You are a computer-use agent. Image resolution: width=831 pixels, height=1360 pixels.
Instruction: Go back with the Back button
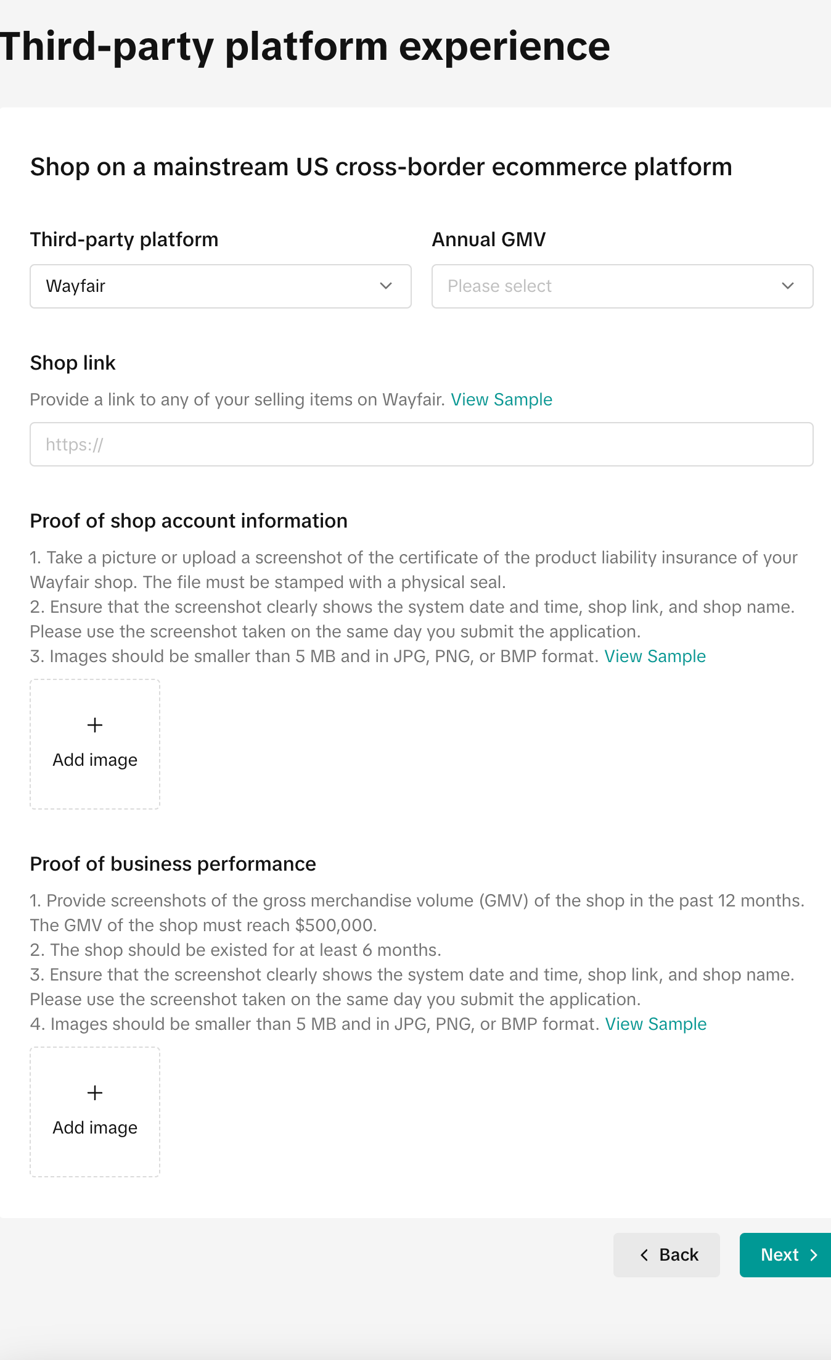click(x=666, y=1255)
